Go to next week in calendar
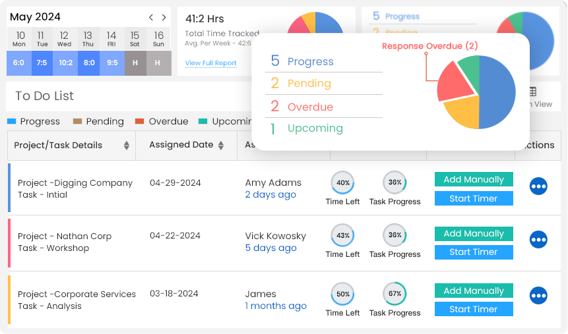Image resolution: width=568 pixels, height=334 pixels. (x=164, y=18)
